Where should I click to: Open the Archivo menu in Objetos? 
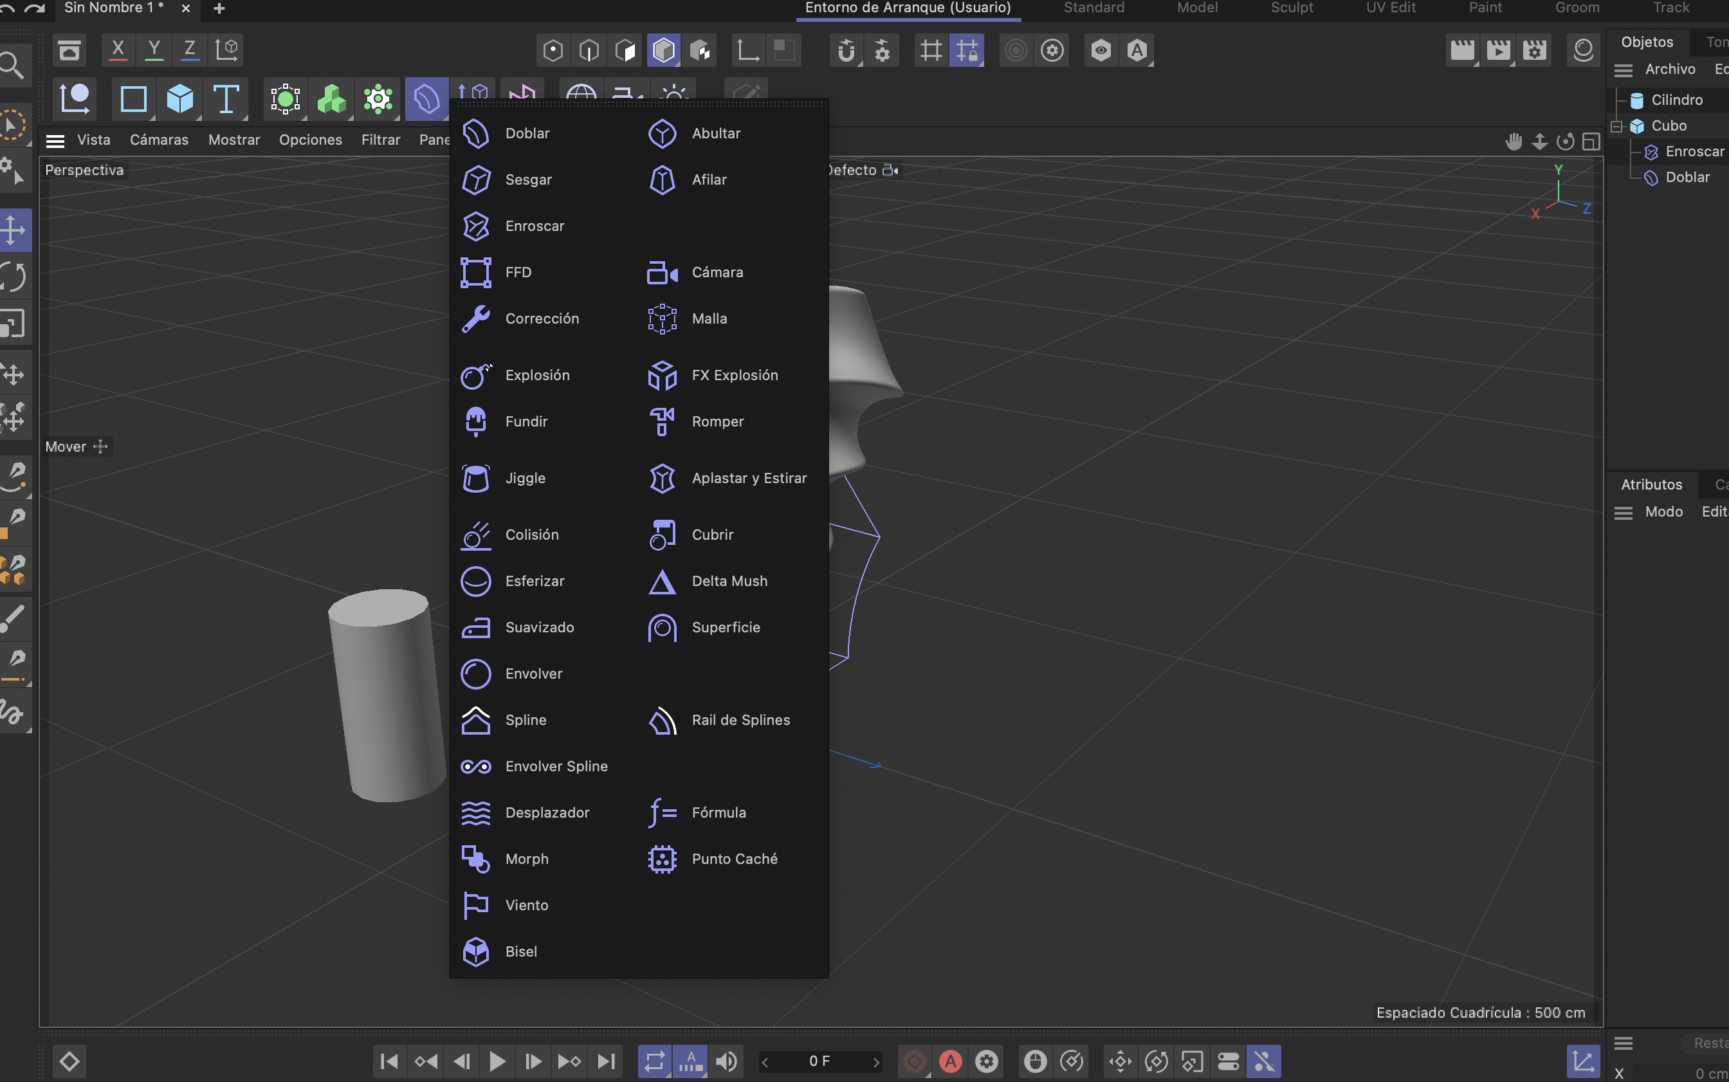[1670, 69]
